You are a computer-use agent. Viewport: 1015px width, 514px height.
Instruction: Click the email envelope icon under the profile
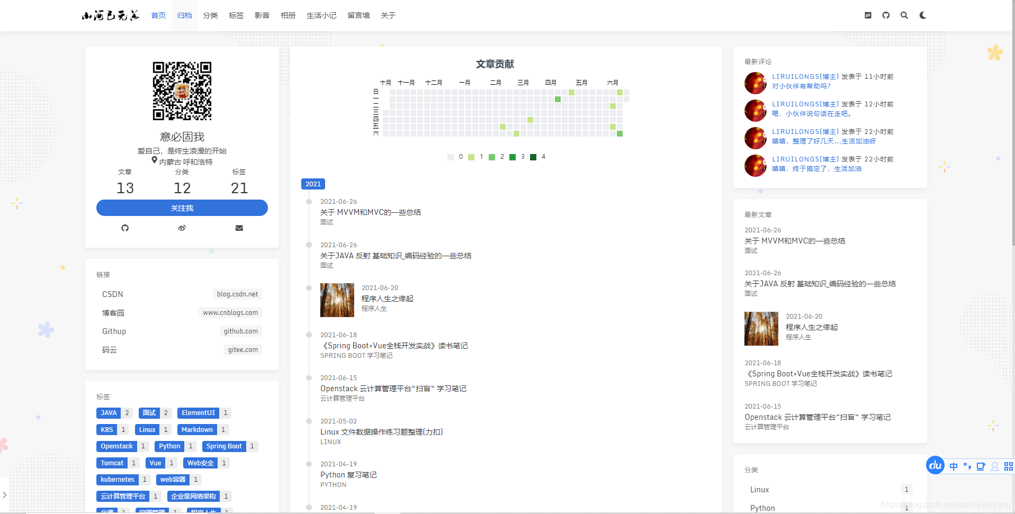[x=239, y=228]
